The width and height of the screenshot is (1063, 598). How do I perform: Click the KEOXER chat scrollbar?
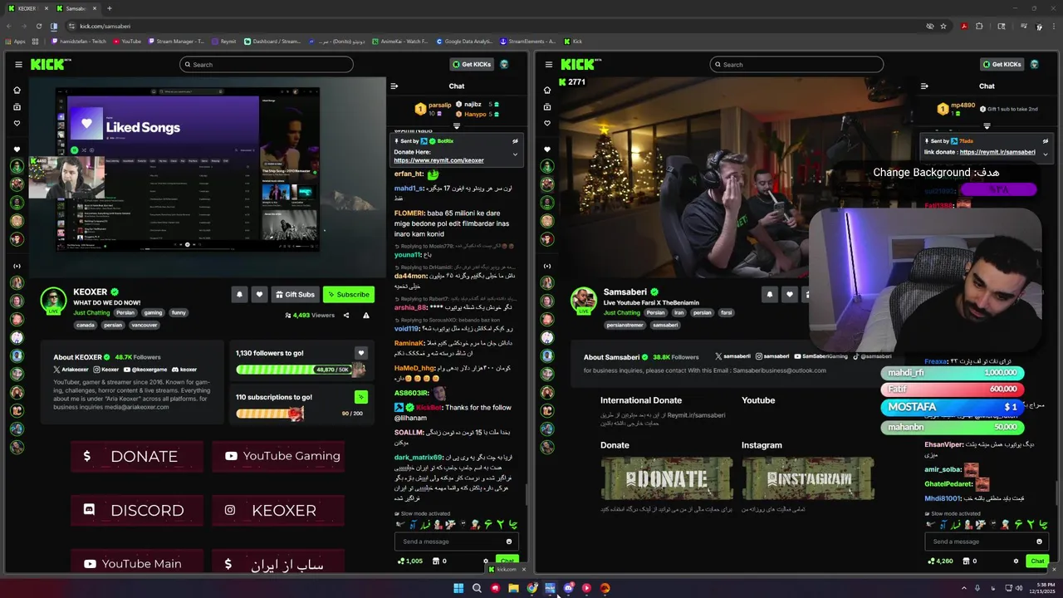pyautogui.click(x=528, y=493)
